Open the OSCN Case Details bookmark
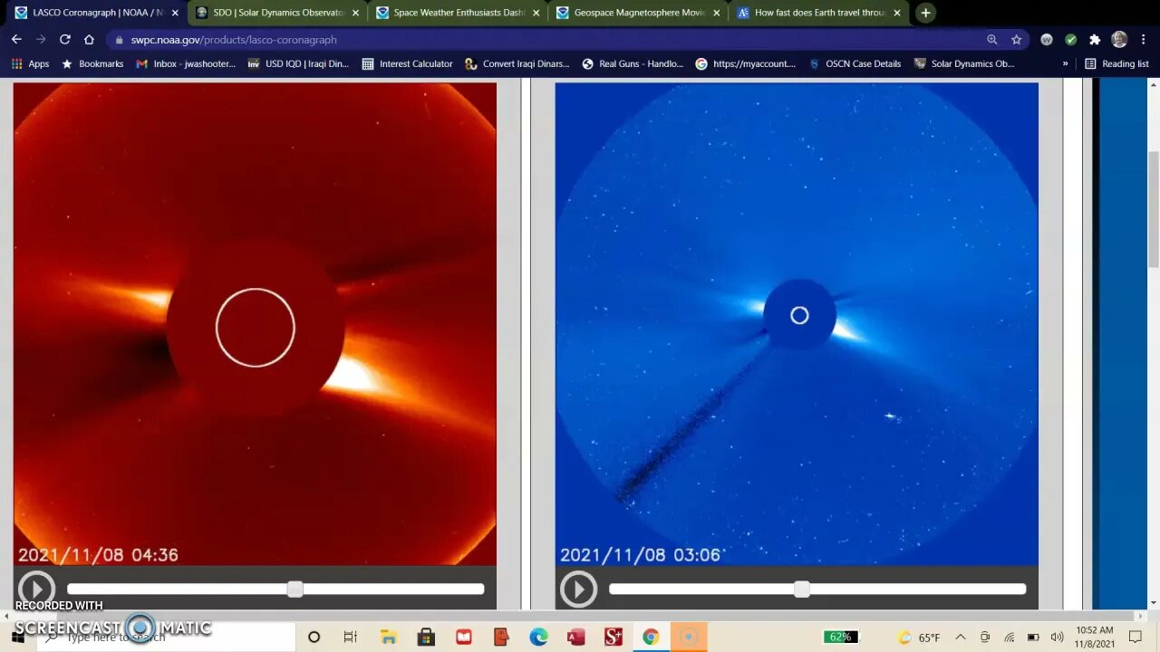Viewport: 1160px width, 652px height. point(855,64)
